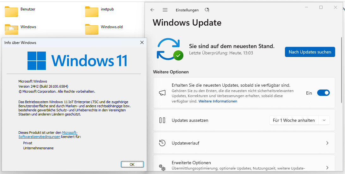The height and width of the screenshot is (174, 345).
Task: Go back using the Settings back arrow
Action: [152, 10]
